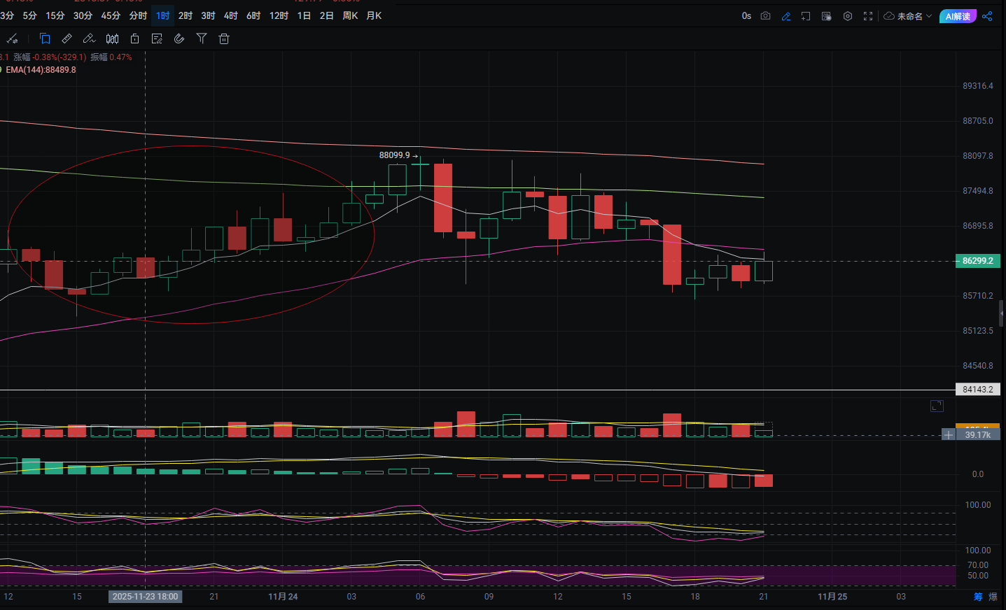Image resolution: width=1006 pixels, height=610 pixels.
Task: Open the candlestick chart style icon
Action: tap(112, 39)
